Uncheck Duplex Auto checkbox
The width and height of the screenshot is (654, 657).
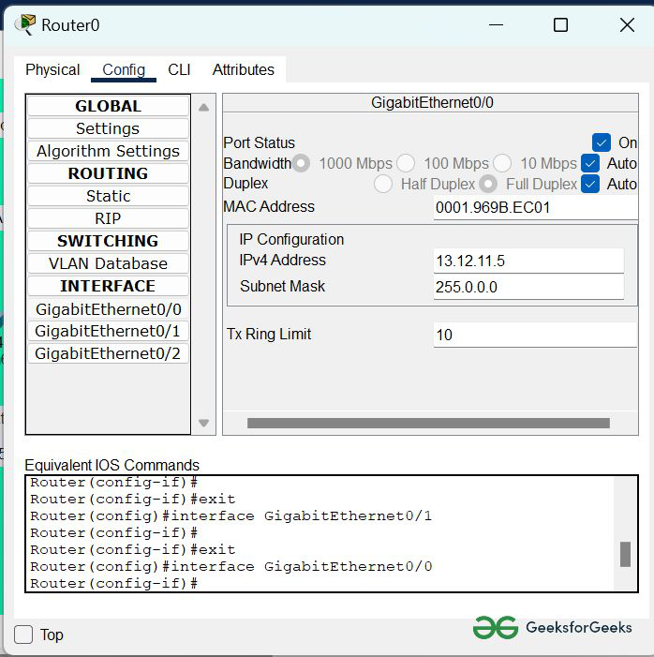click(589, 184)
